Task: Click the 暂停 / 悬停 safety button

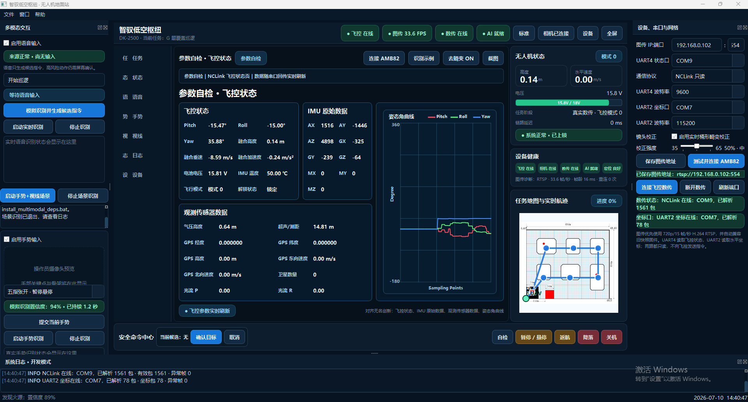Action: point(534,337)
